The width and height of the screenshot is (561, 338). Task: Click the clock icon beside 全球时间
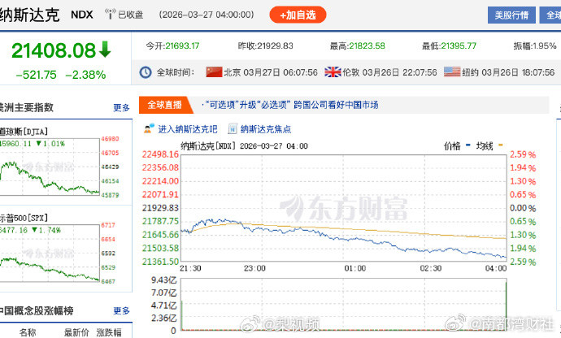146,72
